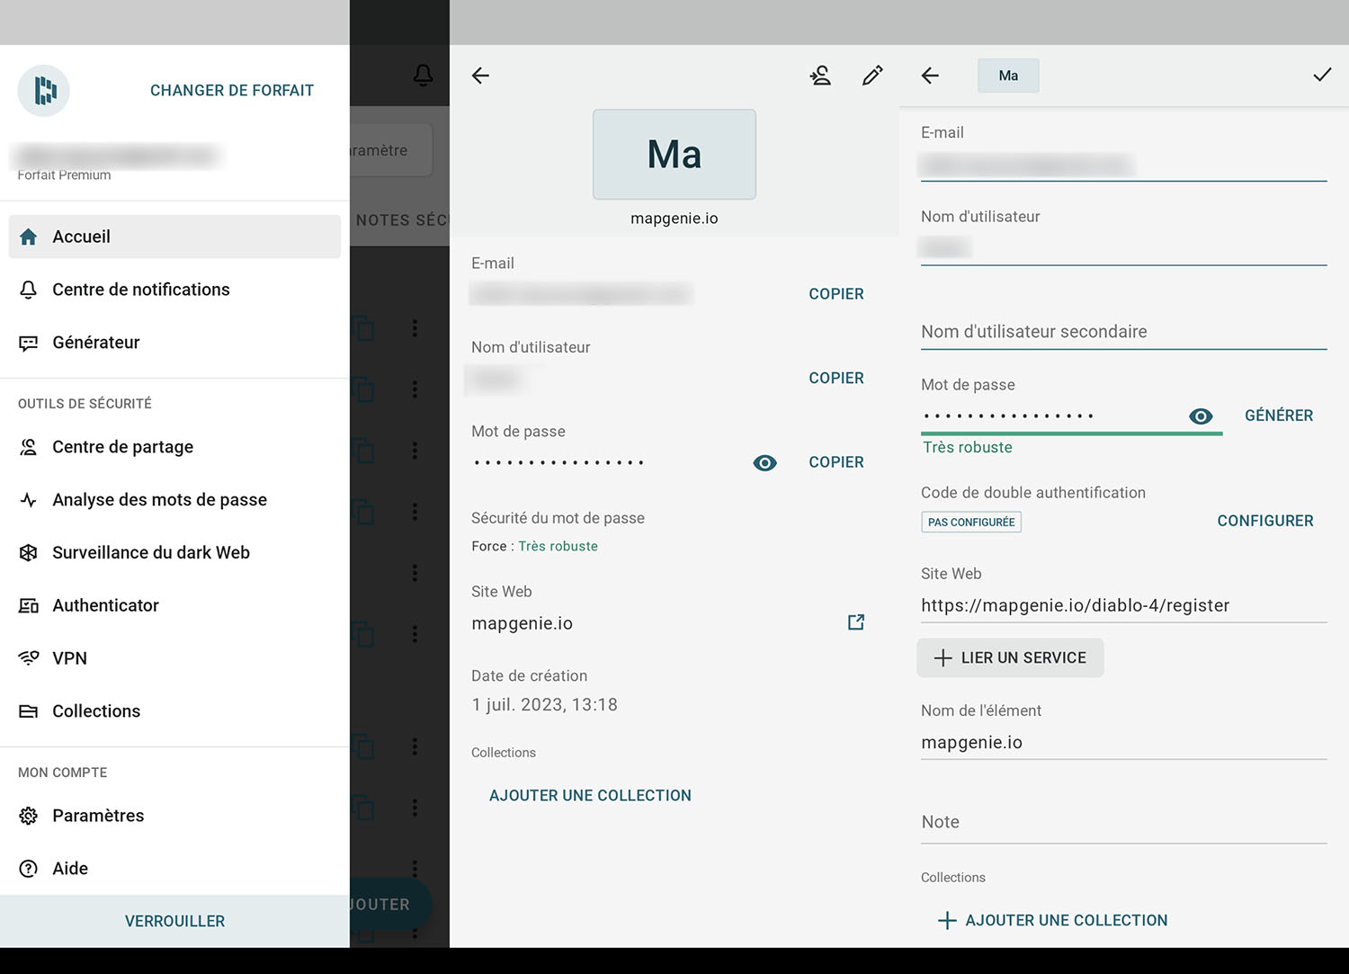Click the Dashlane logo in drawer header
The image size is (1349, 974).
tap(44, 91)
